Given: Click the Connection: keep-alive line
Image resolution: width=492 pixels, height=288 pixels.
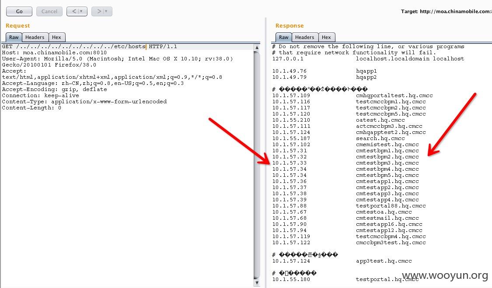Looking at the screenshot, I should tap(41, 95).
